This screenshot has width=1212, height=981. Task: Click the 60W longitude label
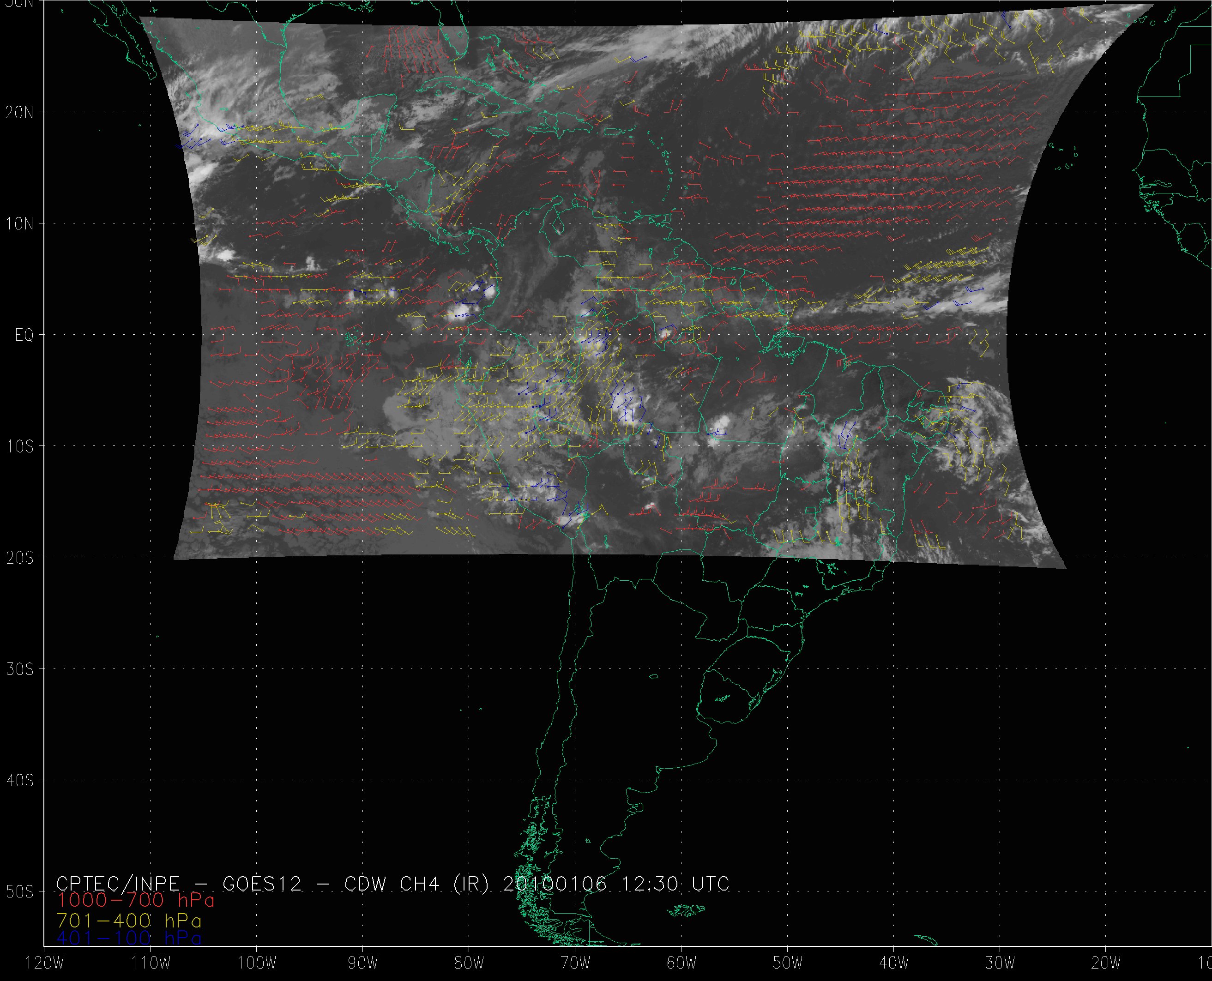click(x=682, y=963)
